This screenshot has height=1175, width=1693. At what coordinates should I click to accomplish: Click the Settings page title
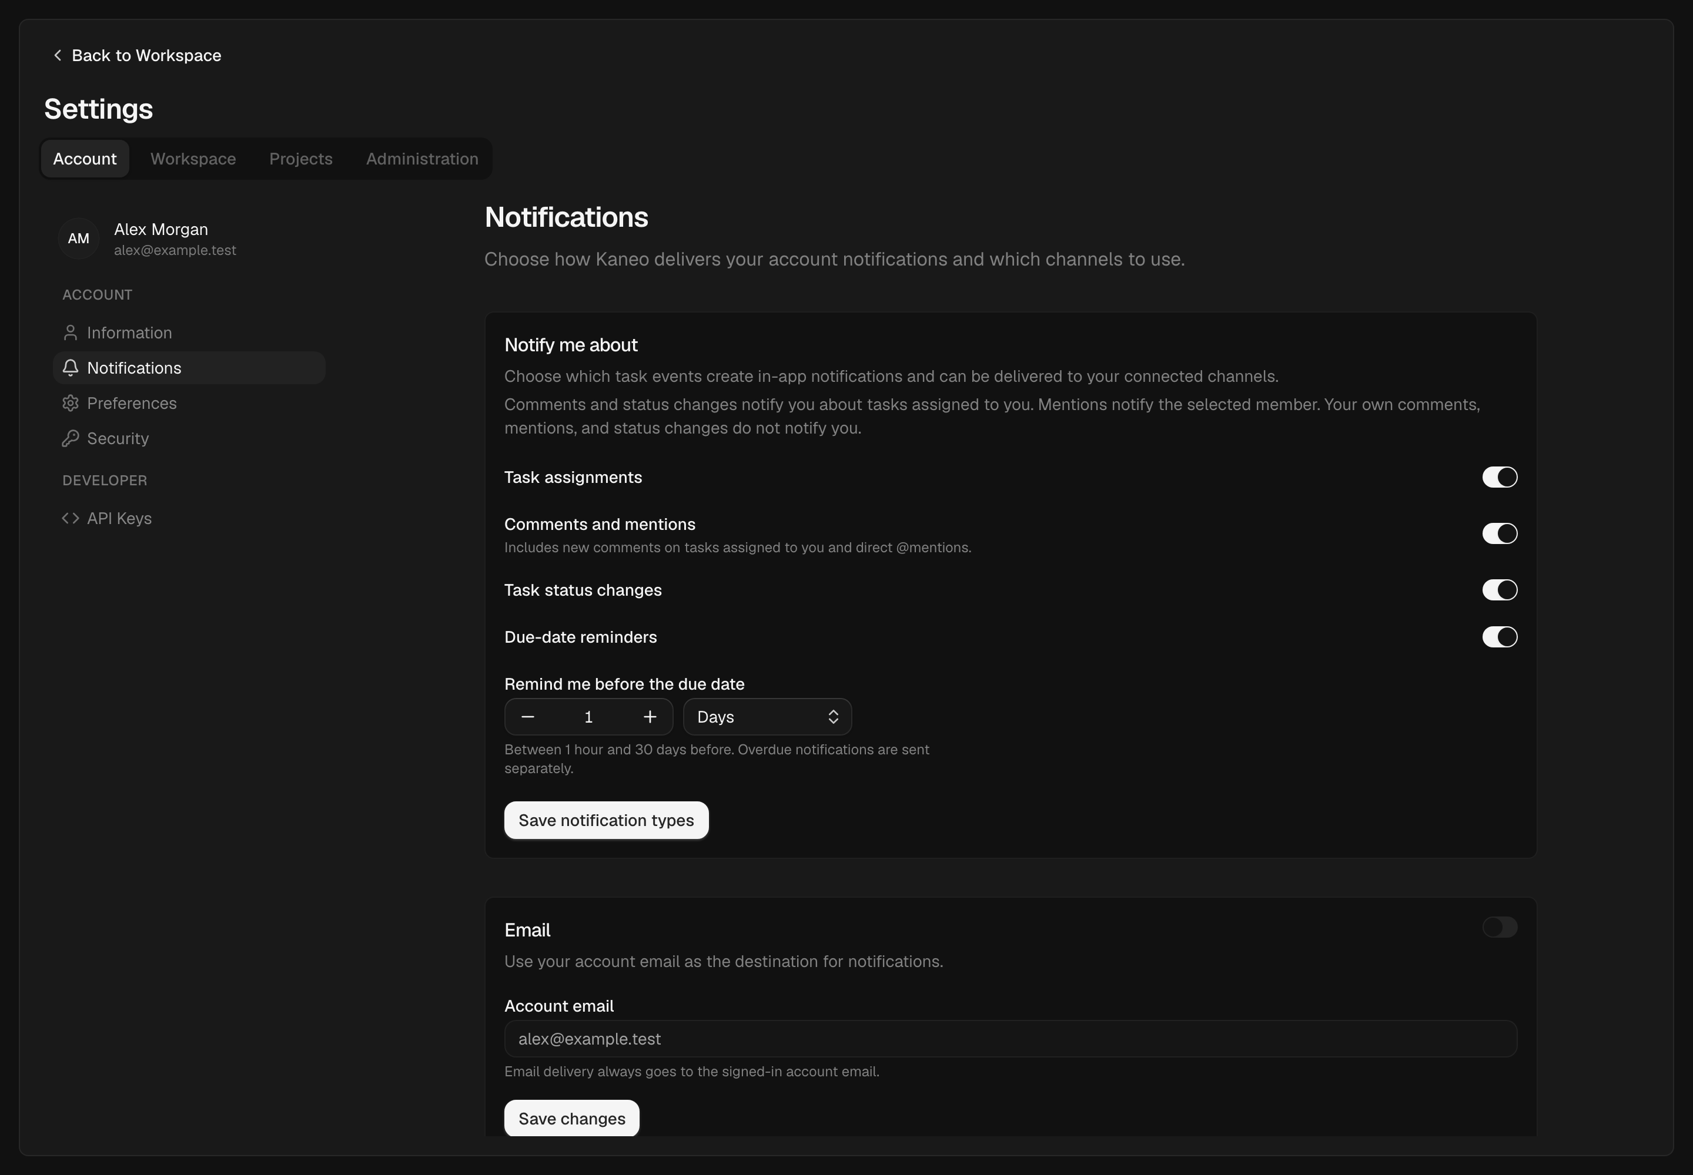99,109
